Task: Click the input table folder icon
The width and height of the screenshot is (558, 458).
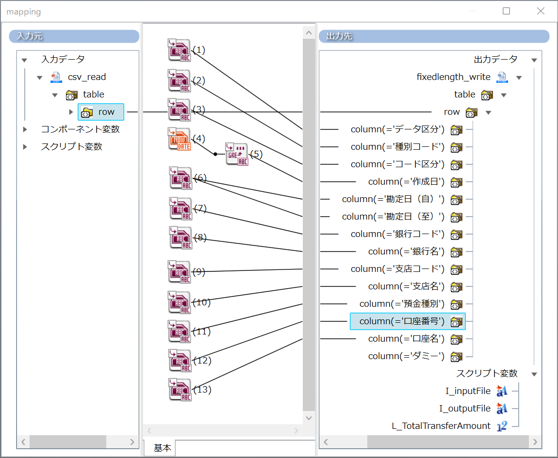Action: pos(71,95)
